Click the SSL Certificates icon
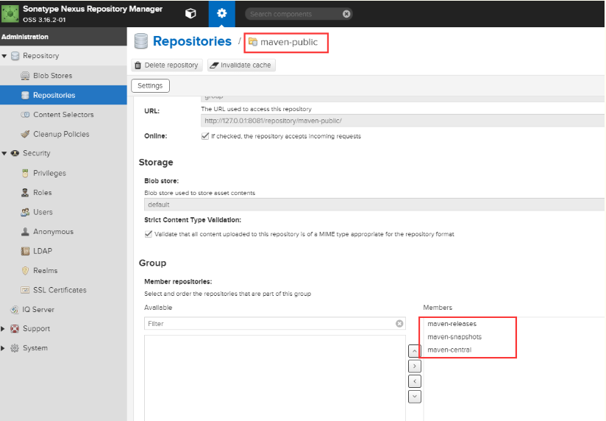Screen dimensions: 606x421 point(25,290)
